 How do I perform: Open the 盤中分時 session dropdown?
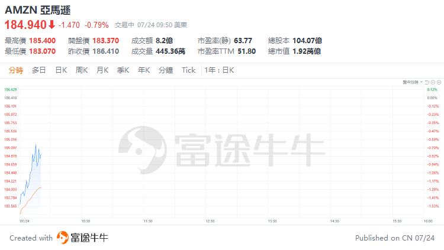[413, 82]
